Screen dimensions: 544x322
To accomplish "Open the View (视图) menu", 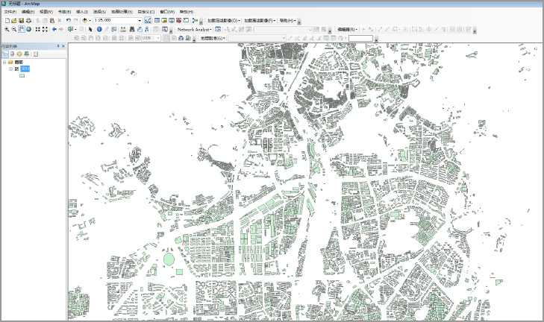I will pyautogui.click(x=46, y=11).
